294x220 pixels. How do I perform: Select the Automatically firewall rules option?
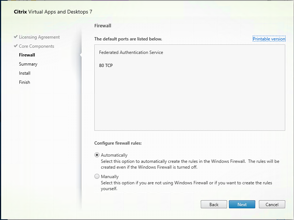tap(97, 155)
